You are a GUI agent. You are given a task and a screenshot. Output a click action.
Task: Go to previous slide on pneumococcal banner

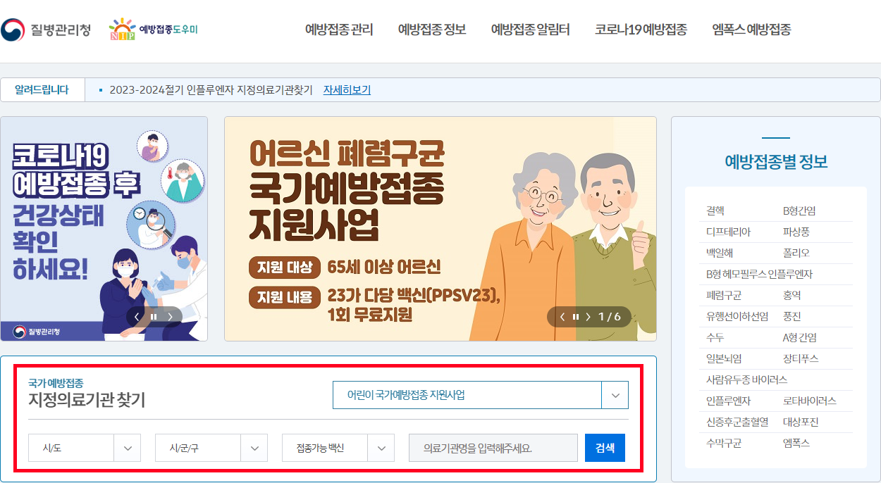point(562,316)
